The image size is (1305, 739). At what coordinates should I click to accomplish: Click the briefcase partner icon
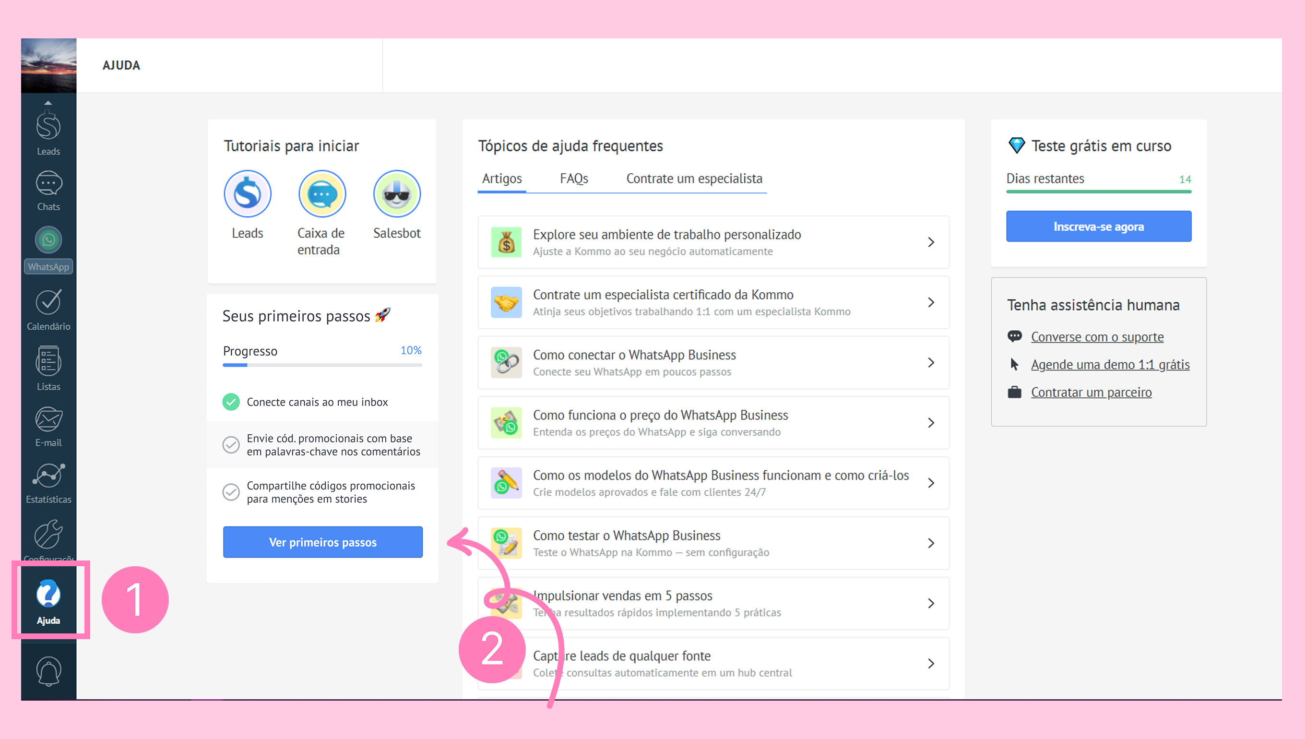coord(1014,392)
